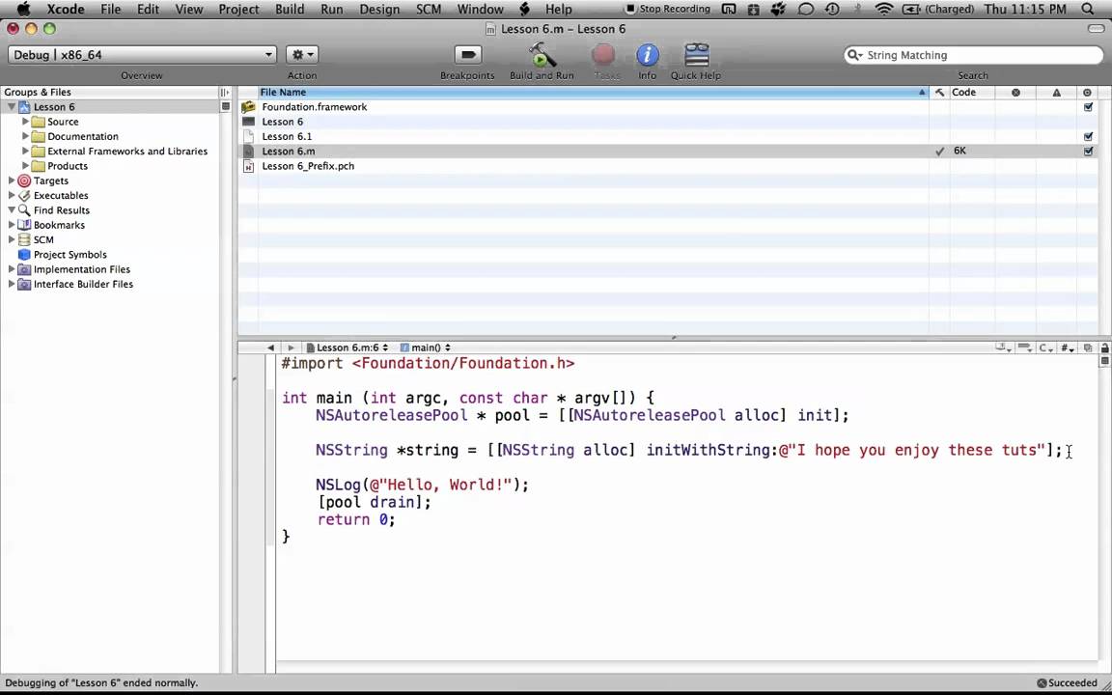The width and height of the screenshot is (1112, 695).
Task: Click the Lesson 6.m file icon in list
Action: (x=248, y=151)
